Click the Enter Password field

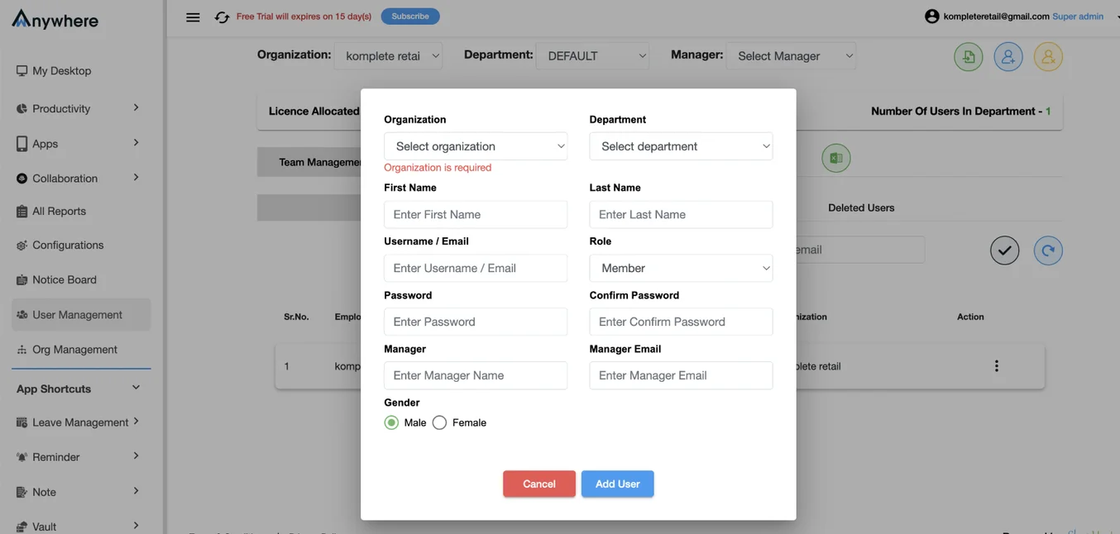(x=476, y=322)
